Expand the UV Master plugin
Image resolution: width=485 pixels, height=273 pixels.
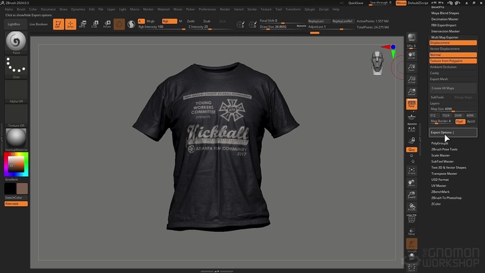click(439, 186)
